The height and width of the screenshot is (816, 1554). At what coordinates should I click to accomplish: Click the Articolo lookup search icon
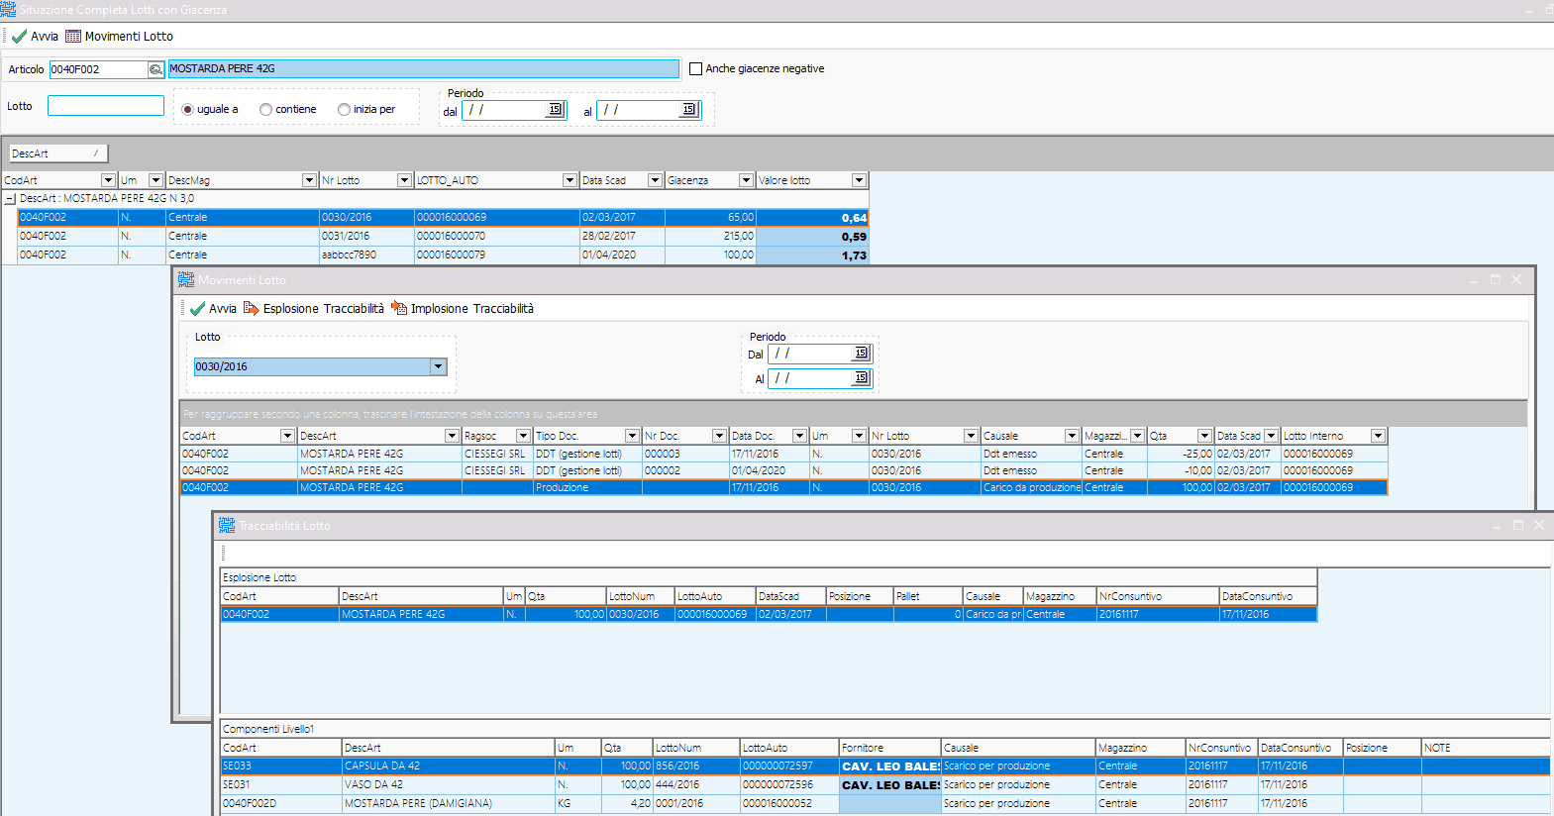(155, 69)
